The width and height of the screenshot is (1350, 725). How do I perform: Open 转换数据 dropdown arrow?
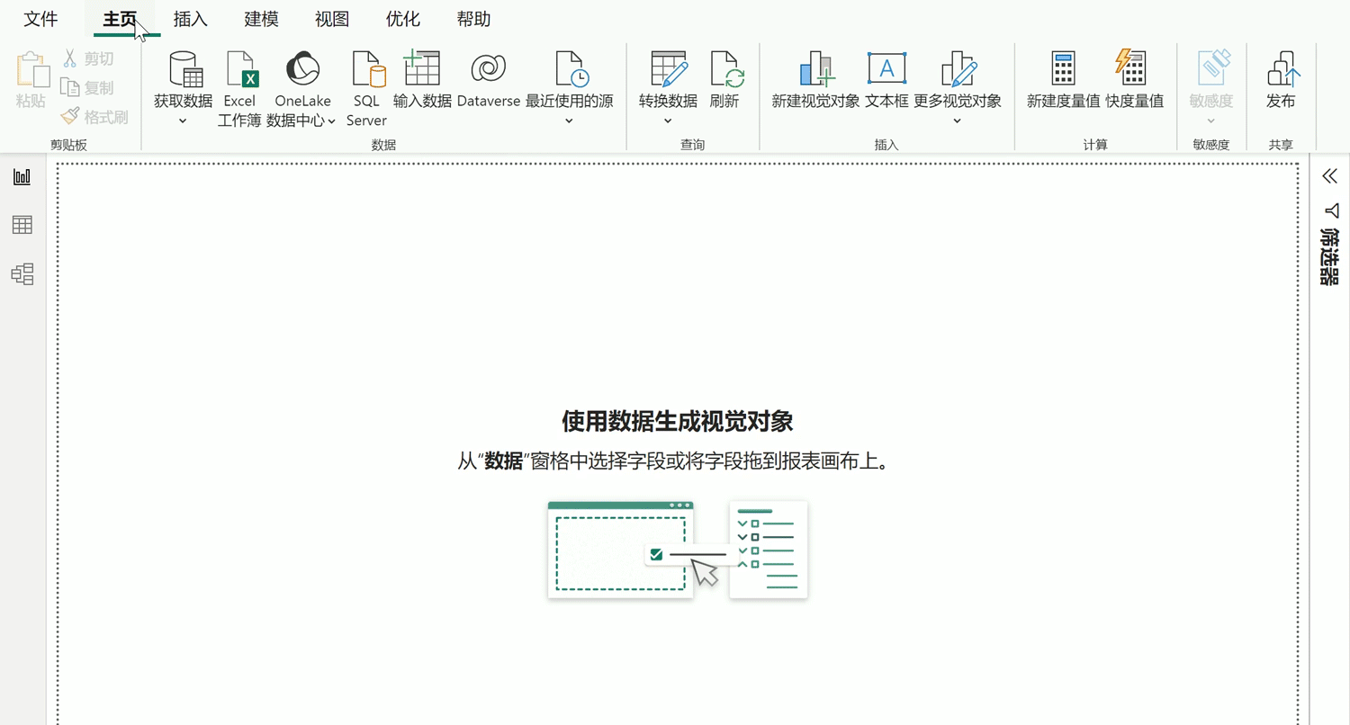pos(668,121)
